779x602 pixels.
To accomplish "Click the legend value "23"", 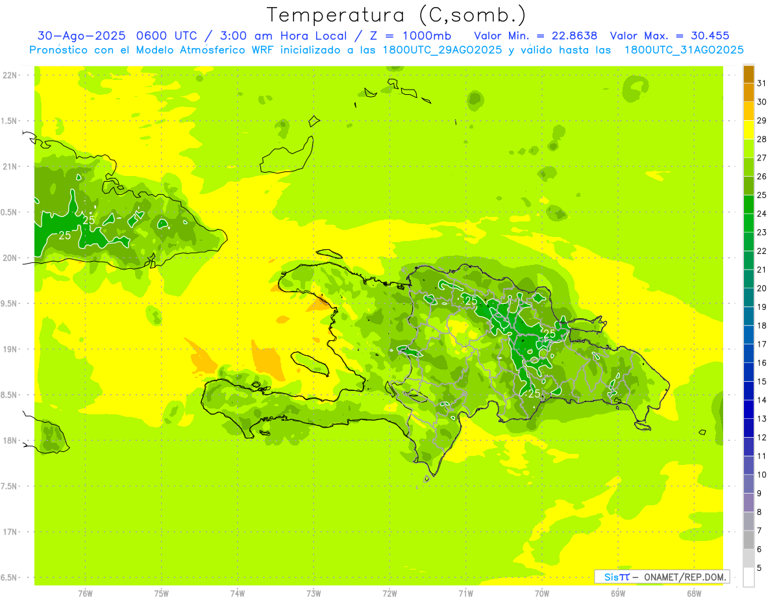I will coord(762,232).
